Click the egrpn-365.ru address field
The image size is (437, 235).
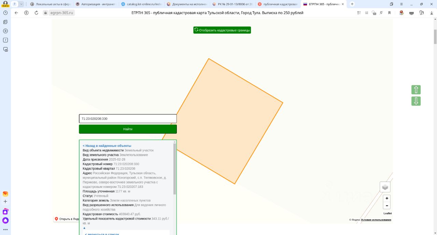61,13
